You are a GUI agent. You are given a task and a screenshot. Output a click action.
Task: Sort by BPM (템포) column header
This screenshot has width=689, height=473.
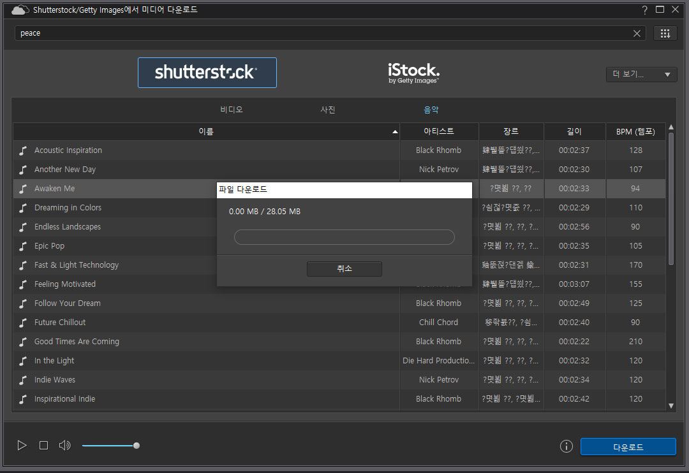pyautogui.click(x=635, y=131)
